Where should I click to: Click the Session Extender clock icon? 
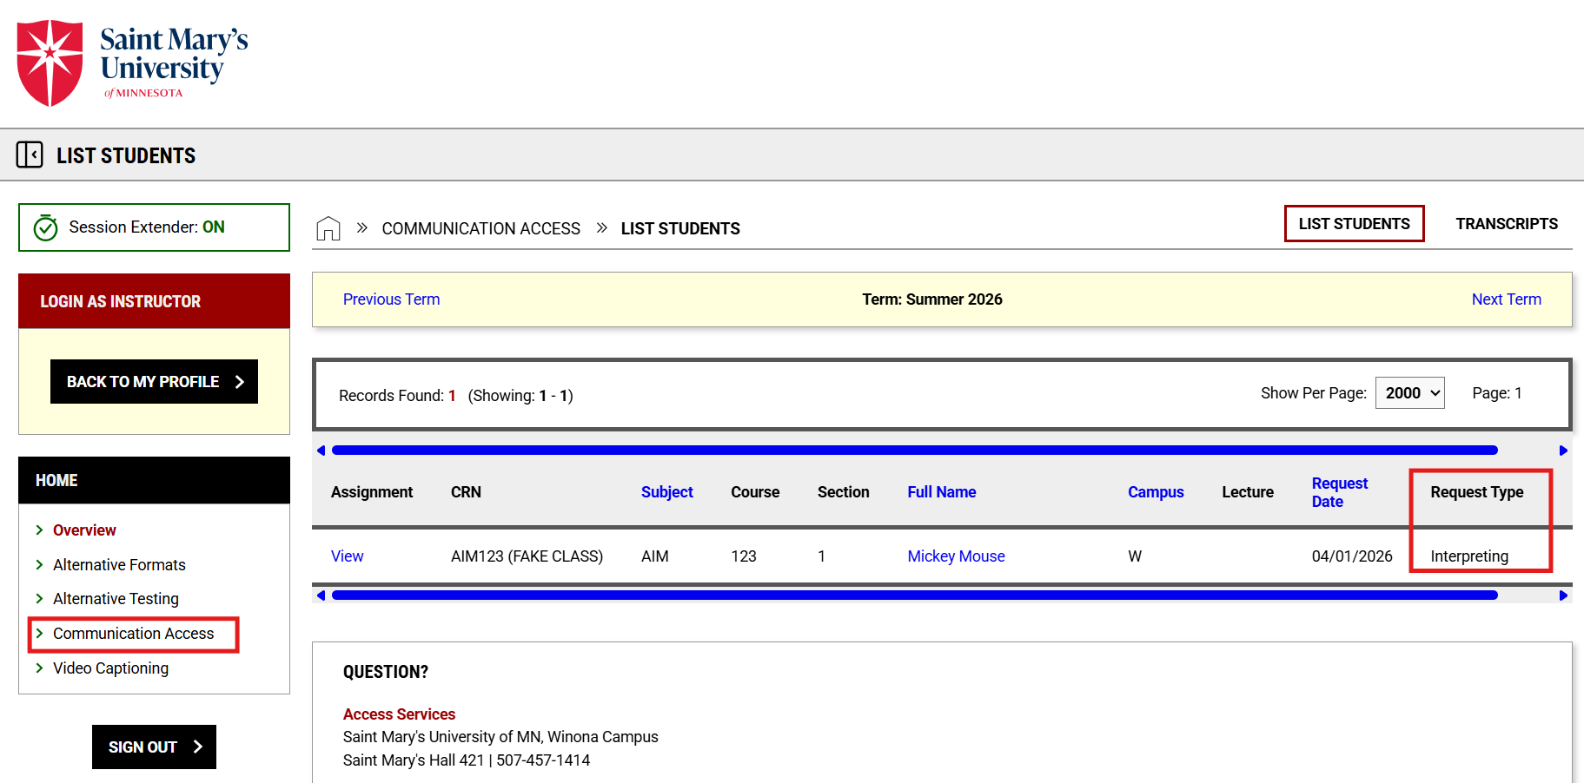45,227
